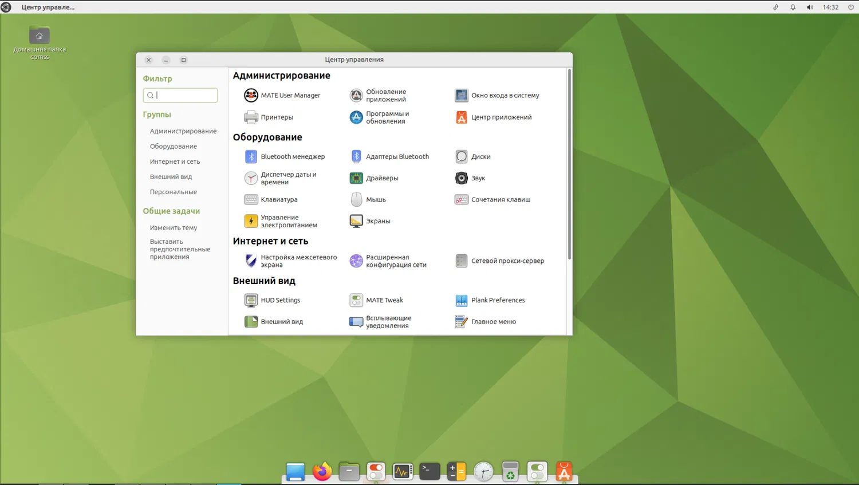
Task: Open the main menu icon in top panel
Action: [x=6, y=7]
